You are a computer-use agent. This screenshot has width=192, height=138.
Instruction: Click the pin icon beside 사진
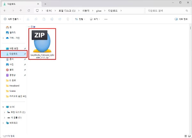coord(25,65)
